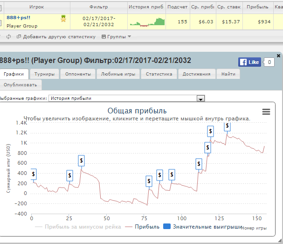Click the 02/17/2017-02/21/2032 filter cell
The width and height of the screenshot is (283, 244).
(99, 21)
